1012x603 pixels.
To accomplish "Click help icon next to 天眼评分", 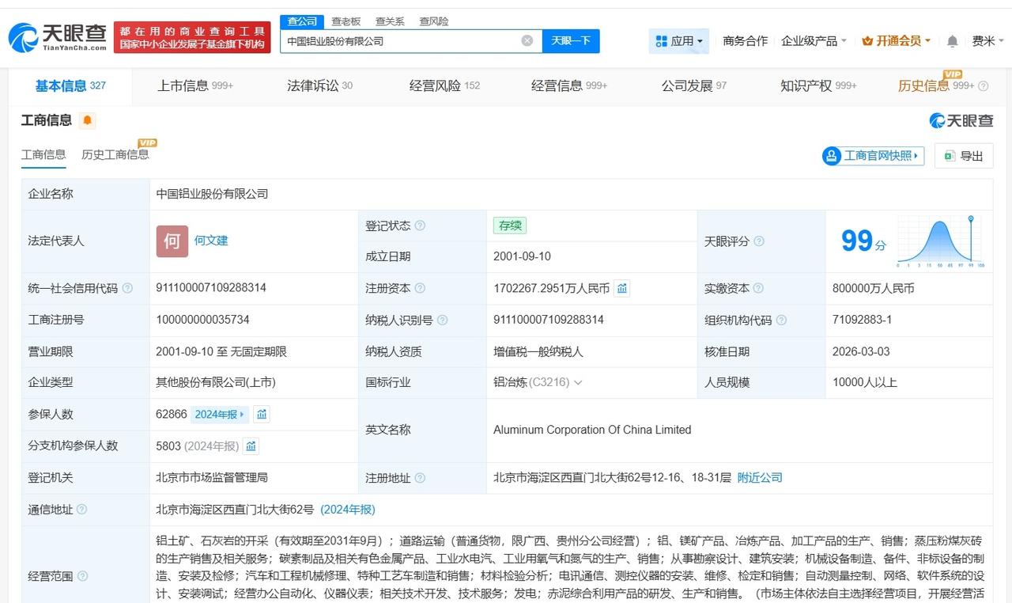I will coord(759,241).
